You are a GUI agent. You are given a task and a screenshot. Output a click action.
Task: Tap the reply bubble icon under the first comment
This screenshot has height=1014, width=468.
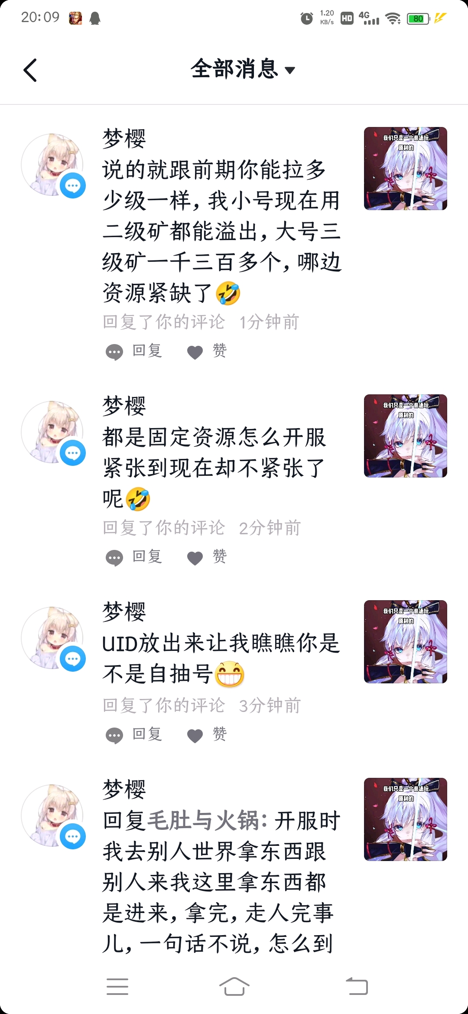(x=114, y=352)
